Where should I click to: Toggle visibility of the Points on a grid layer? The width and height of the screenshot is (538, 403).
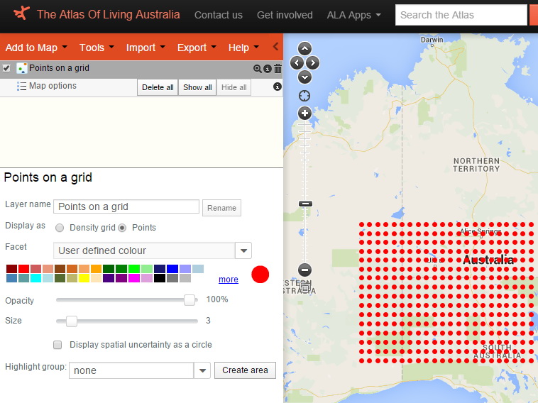[6, 68]
